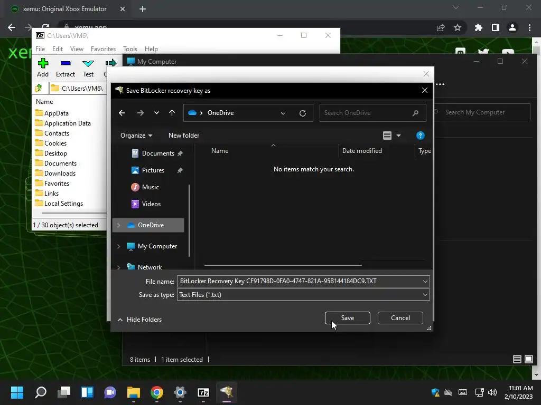Open Favorites menu in 7-Zip
Screen dimensions: 541x405
click(103, 49)
